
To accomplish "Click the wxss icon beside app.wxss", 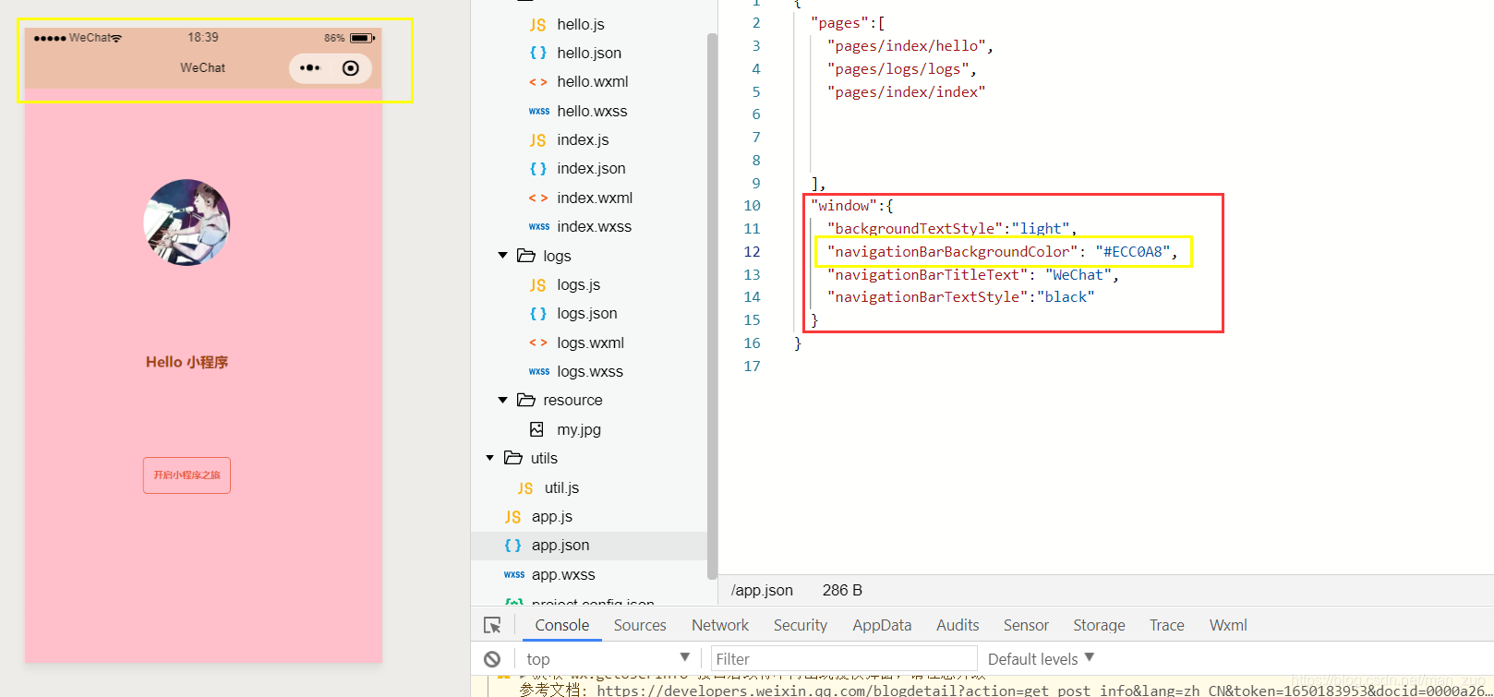I will [x=514, y=574].
